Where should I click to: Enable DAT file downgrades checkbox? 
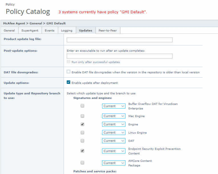(x=68, y=72)
